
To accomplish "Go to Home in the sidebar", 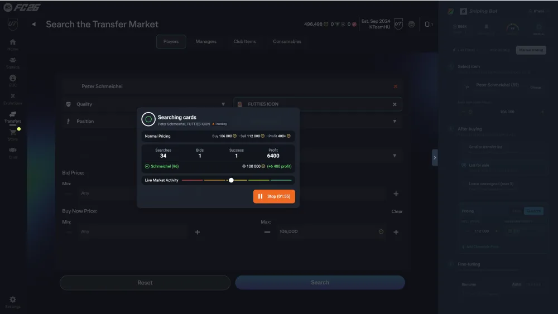I will pyautogui.click(x=13, y=45).
